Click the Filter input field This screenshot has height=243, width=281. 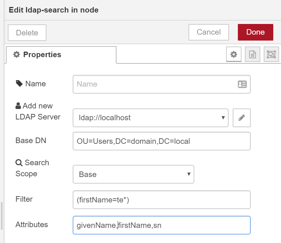point(162,199)
